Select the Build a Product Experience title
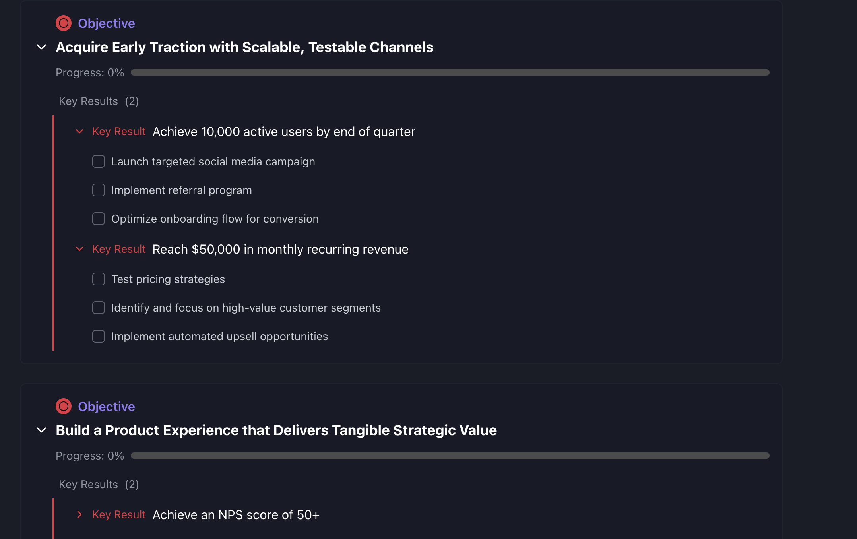The image size is (857, 539). tap(276, 430)
